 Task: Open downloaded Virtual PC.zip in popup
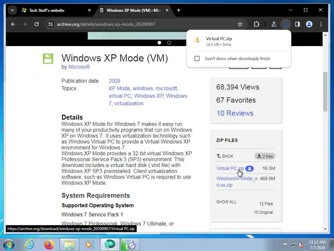click(x=238, y=41)
